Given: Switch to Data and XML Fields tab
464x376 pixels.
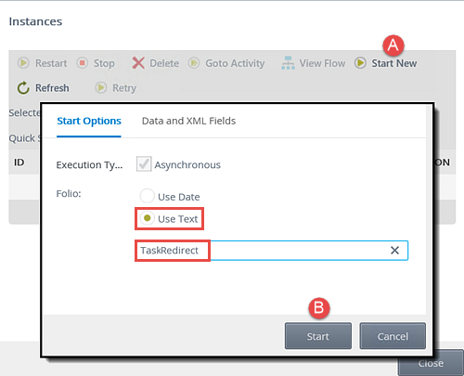Looking at the screenshot, I should tap(188, 121).
